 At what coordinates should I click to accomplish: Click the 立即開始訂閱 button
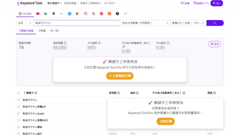[x=120, y=76]
